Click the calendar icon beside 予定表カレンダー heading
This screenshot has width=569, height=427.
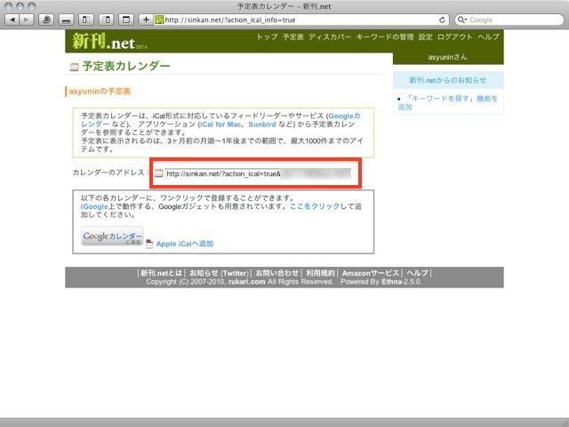[74, 67]
